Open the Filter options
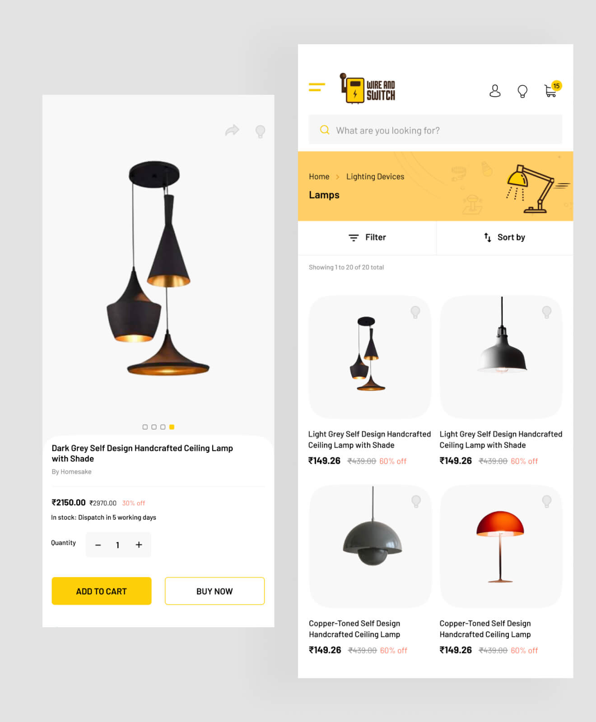 pos(367,237)
